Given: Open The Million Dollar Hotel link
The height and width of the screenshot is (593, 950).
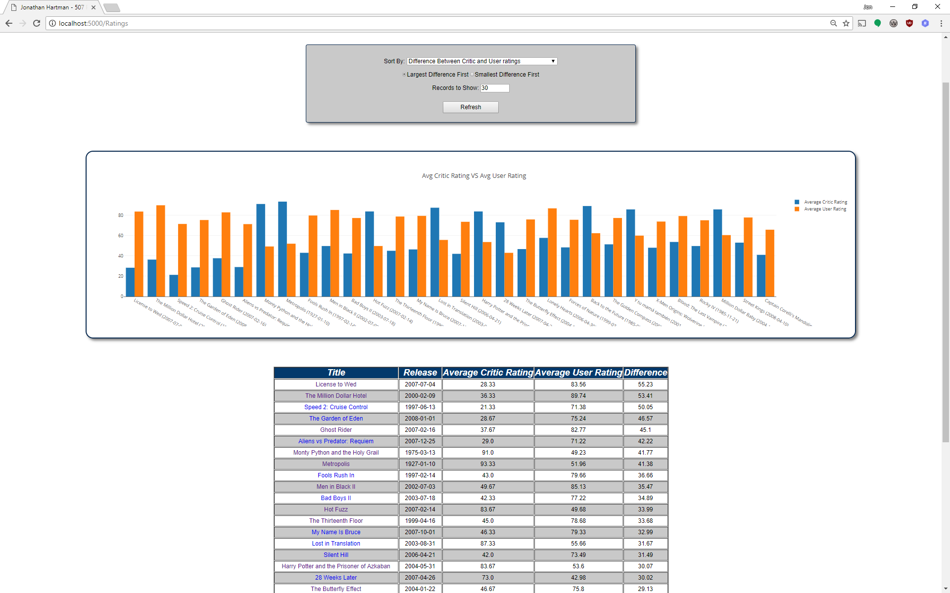Looking at the screenshot, I should click(x=336, y=396).
